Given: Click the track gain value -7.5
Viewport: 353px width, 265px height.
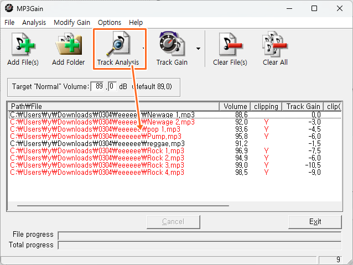Looking at the screenshot, I should coord(314,151).
